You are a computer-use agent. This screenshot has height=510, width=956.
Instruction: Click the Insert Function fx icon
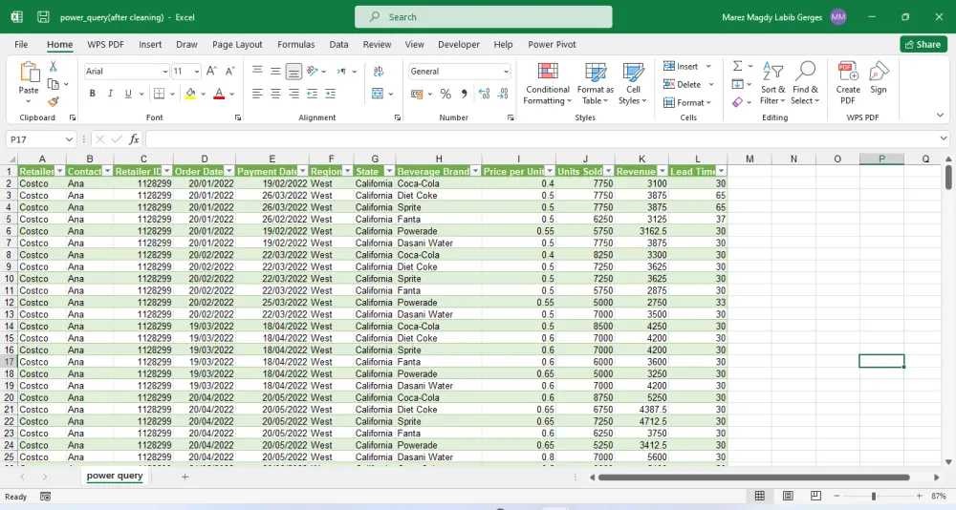tap(134, 139)
